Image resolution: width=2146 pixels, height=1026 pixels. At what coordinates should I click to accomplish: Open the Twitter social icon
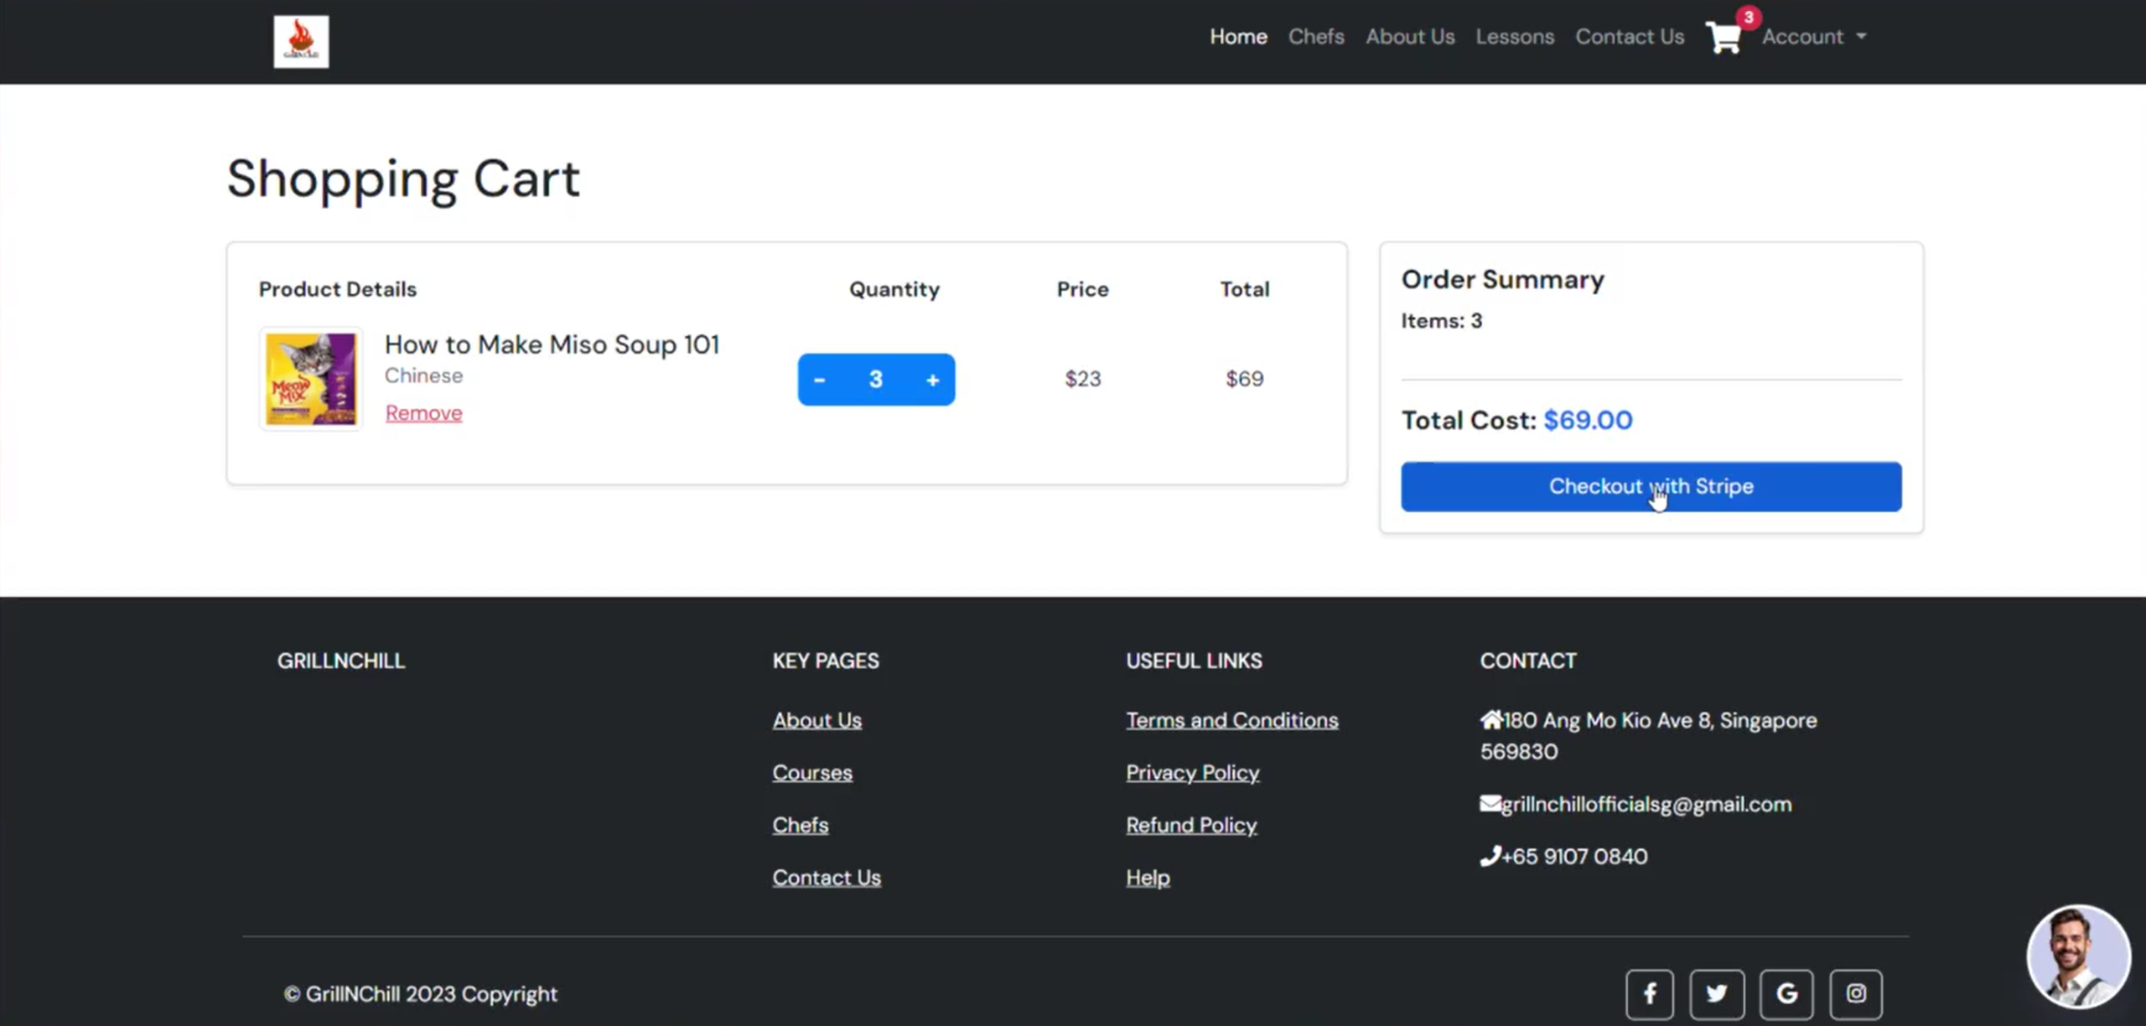1717,993
